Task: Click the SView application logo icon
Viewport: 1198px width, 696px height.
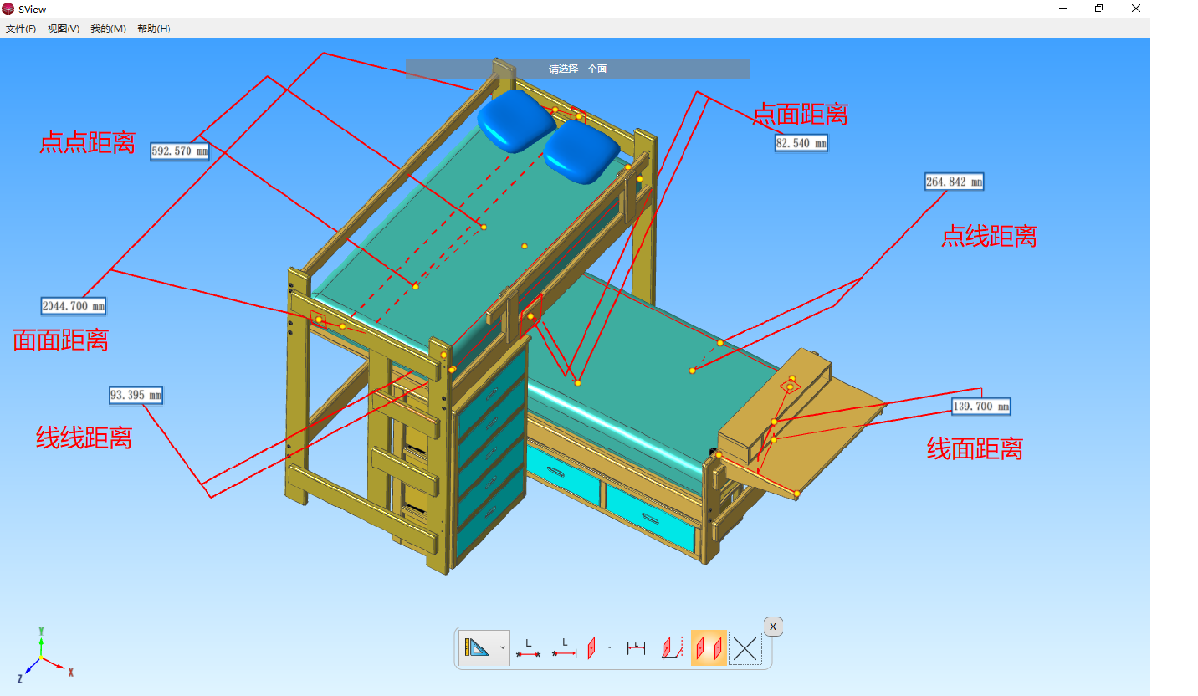Action: pyautogui.click(x=8, y=8)
